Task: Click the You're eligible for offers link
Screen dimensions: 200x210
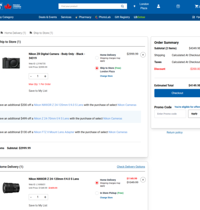Action: coord(187,107)
